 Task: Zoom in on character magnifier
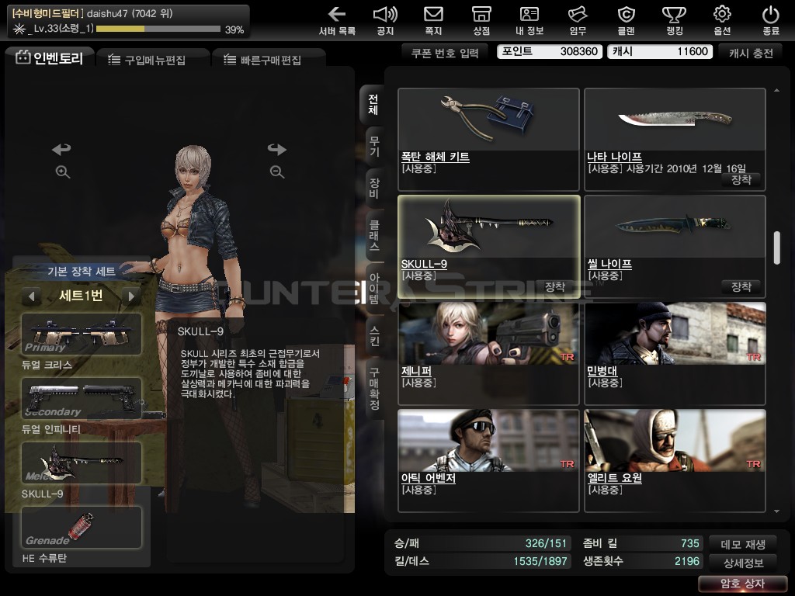[x=62, y=172]
